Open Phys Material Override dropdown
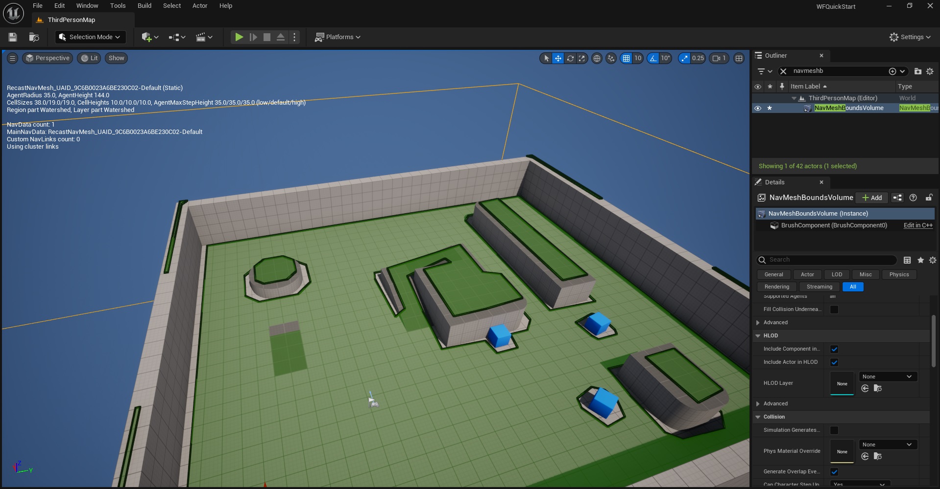 (x=888, y=445)
